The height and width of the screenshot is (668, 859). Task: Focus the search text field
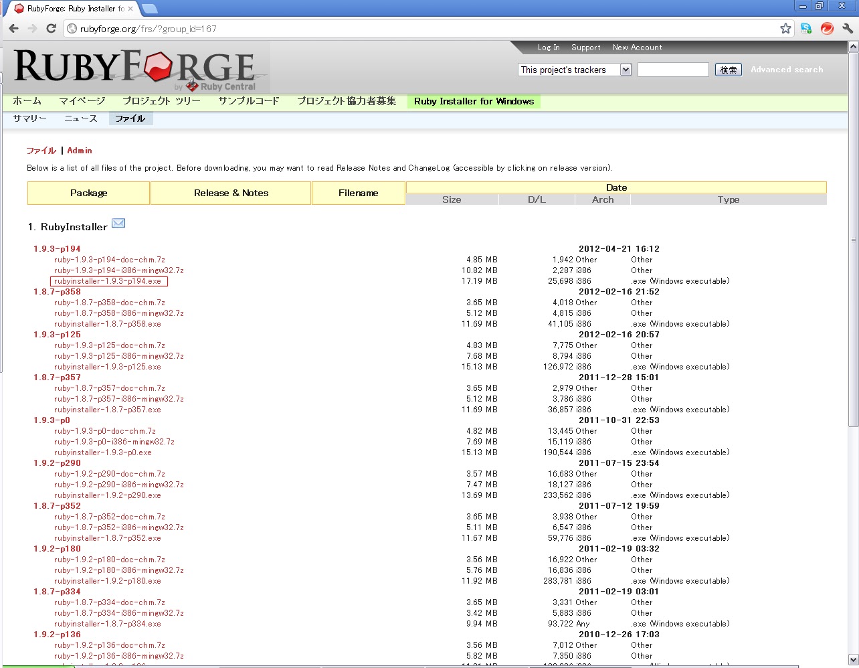click(x=673, y=70)
